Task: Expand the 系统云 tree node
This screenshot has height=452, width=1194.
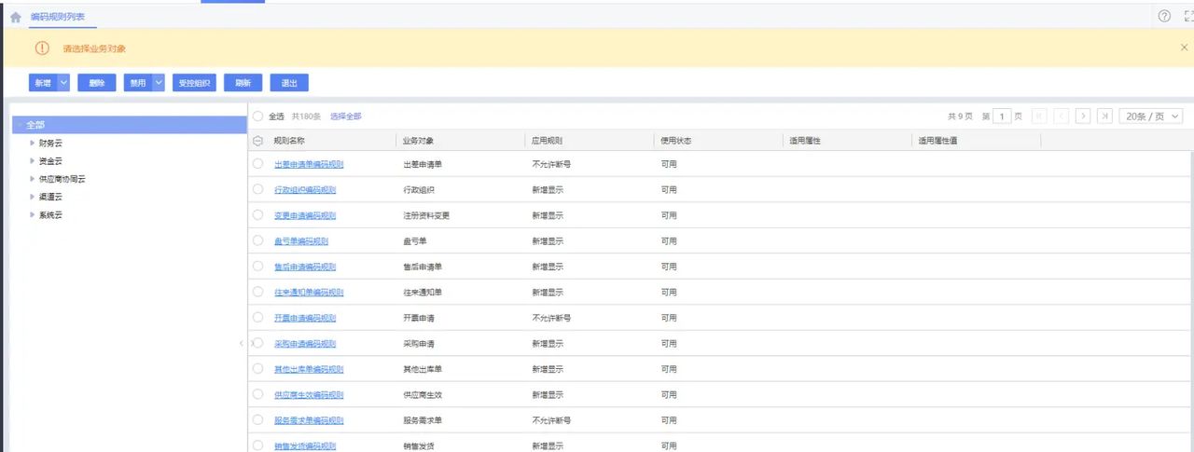Action: click(34, 215)
